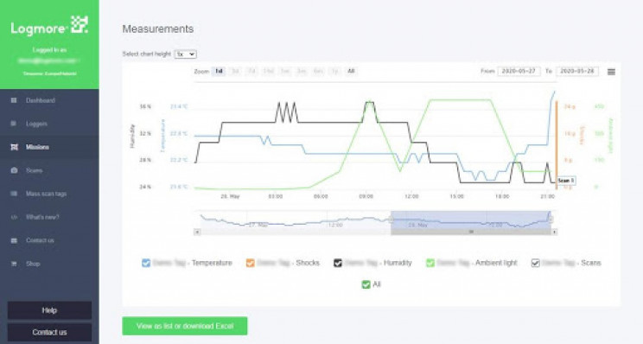This screenshot has height=344, width=643.
Task: Set chart zoom to 1y
Action: tap(334, 72)
